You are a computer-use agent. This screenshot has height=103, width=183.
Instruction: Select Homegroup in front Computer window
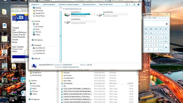(x=37, y=40)
